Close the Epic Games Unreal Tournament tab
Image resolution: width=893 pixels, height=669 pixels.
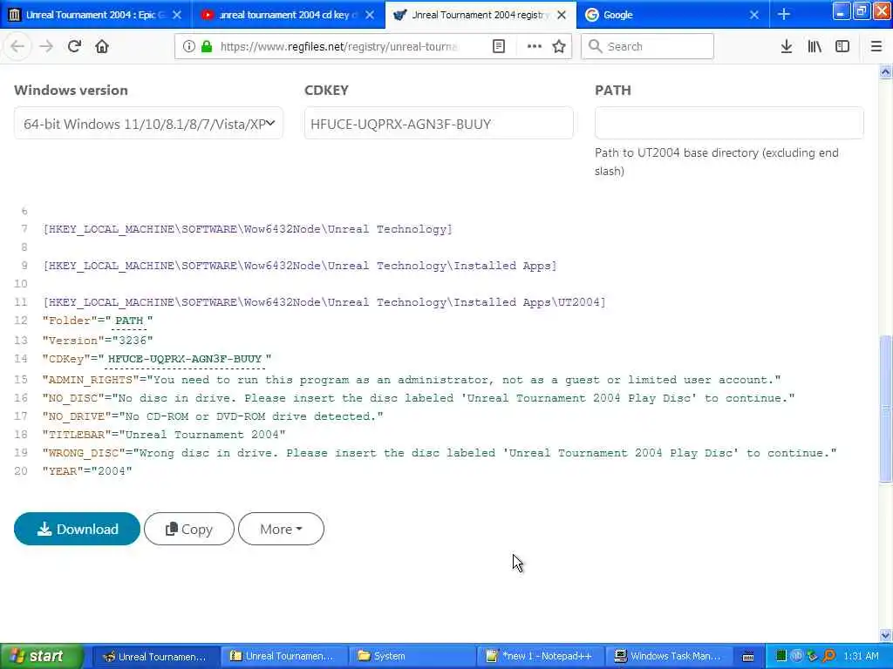177,15
